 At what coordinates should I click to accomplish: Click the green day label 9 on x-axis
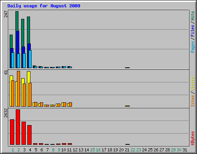click(x=59, y=150)
